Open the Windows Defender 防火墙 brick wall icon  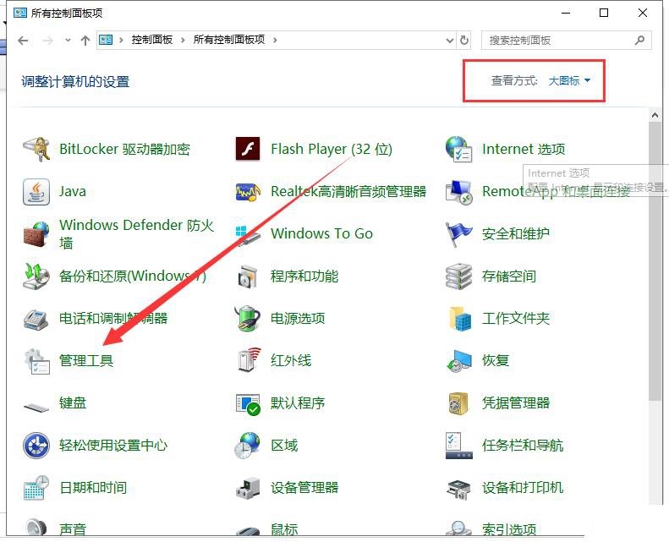(x=36, y=233)
